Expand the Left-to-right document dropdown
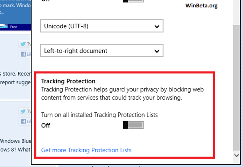The width and height of the screenshot is (243, 167). (x=101, y=51)
